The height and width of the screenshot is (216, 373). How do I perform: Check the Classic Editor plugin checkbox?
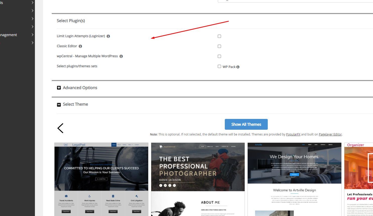(x=219, y=46)
